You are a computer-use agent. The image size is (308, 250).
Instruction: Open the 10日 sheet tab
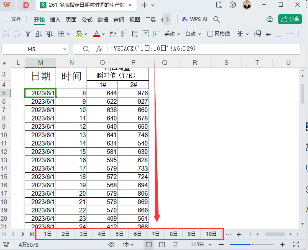click(x=211, y=234)
